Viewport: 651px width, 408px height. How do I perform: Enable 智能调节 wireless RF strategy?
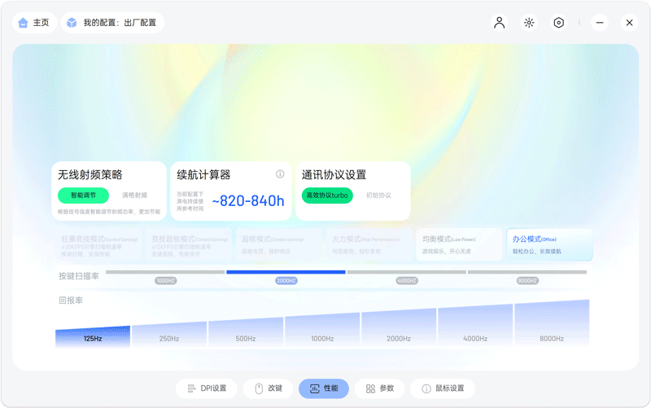tap(83, 195)
